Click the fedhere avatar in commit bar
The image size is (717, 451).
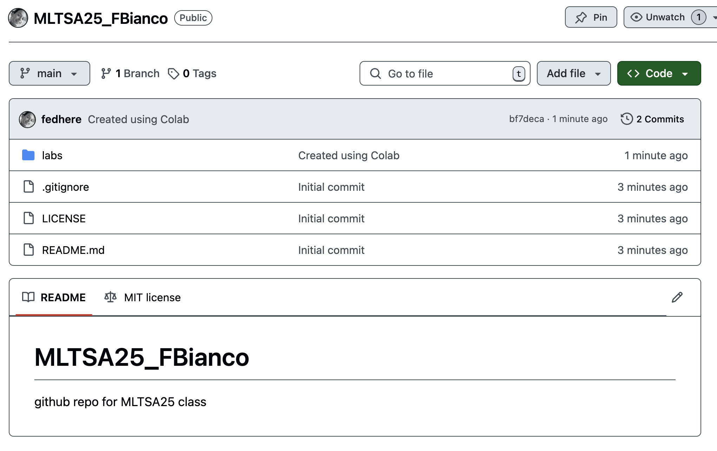27,120
